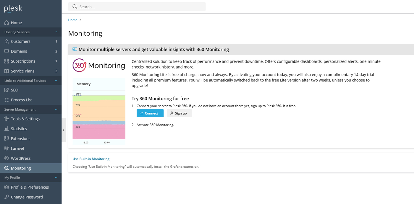Collapse the My Profile section
The image size is (414, 204).
(56, 177)
